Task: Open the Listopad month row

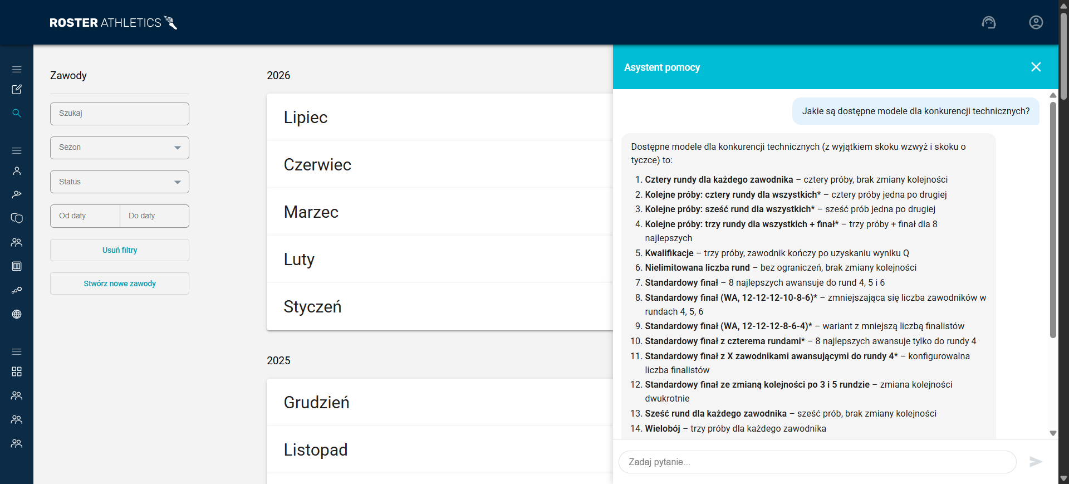Action: coord(440,450)
